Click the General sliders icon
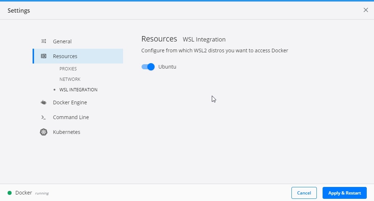The height and width of the screenshot is (201, 374). pyautogui.click(x=43, y=41)
